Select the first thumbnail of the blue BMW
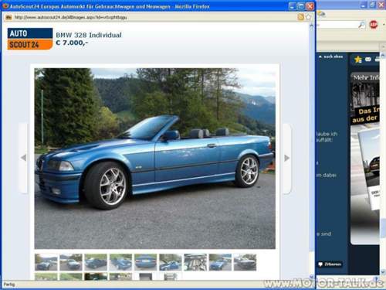This screenshot has width=386, height=290. click(x=46, y=262)
